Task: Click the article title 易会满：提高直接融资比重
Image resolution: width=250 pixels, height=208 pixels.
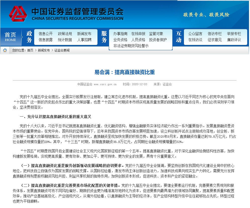Action: [x=125, y=72]
